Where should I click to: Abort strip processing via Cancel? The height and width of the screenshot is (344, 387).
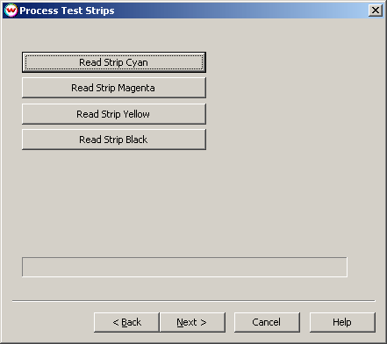point(267,322)
